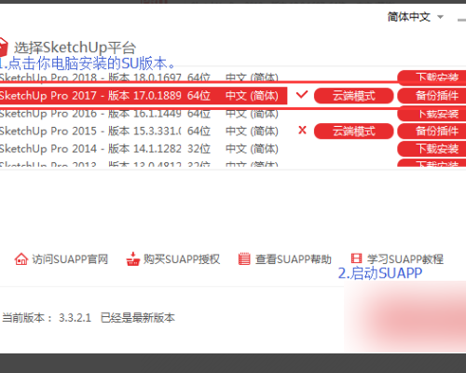466x373 pixels.
Task: Open the 简体中文 language dropdown
Action: [416, 17]
